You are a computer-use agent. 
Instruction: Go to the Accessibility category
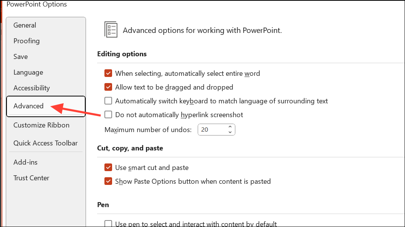(31, 88)
